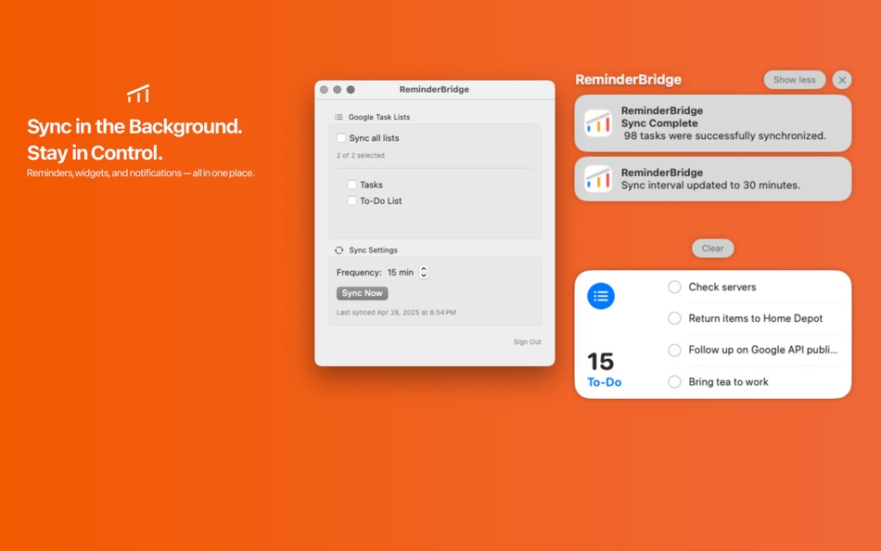881x551 pixels.
Task: Click the ReminderBridge notification group heading
Action: (x=628, y=80)
